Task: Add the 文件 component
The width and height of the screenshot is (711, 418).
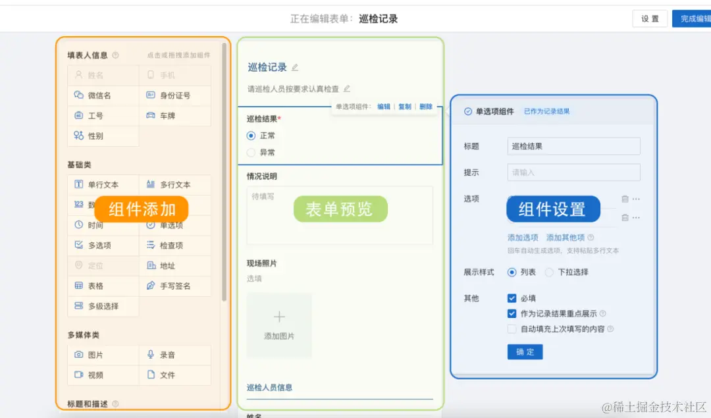Action: point(174,375)
